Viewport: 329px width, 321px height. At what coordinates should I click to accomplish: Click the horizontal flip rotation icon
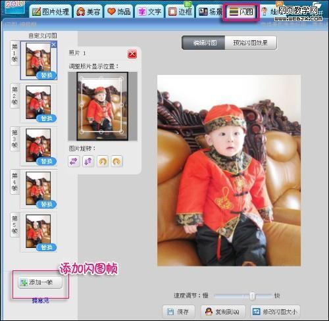(x=74, y=161)
